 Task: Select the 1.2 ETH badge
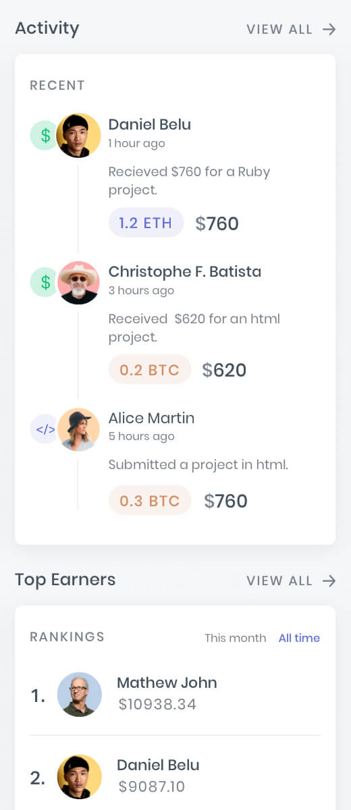click(x=146, y=223)
